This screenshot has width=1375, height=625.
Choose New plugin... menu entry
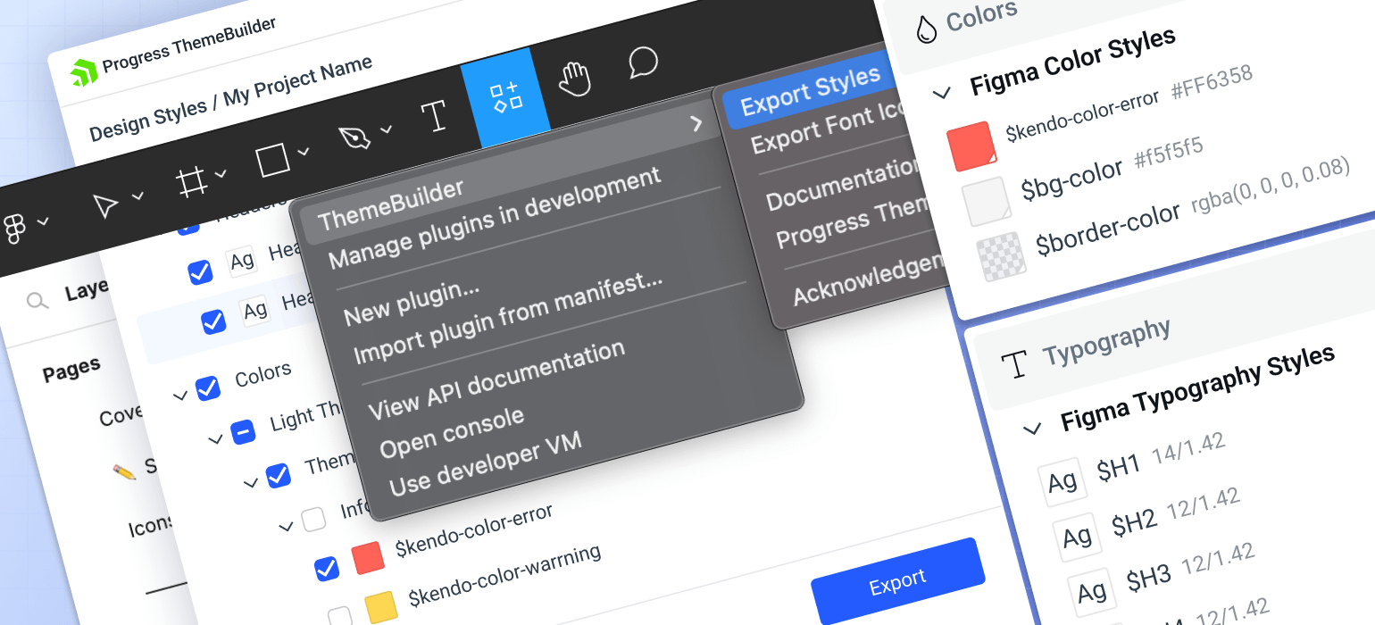pyautogui.click(x=412, y=303)
